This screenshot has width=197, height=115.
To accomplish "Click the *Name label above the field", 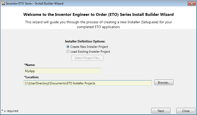I will coord(29,65).
